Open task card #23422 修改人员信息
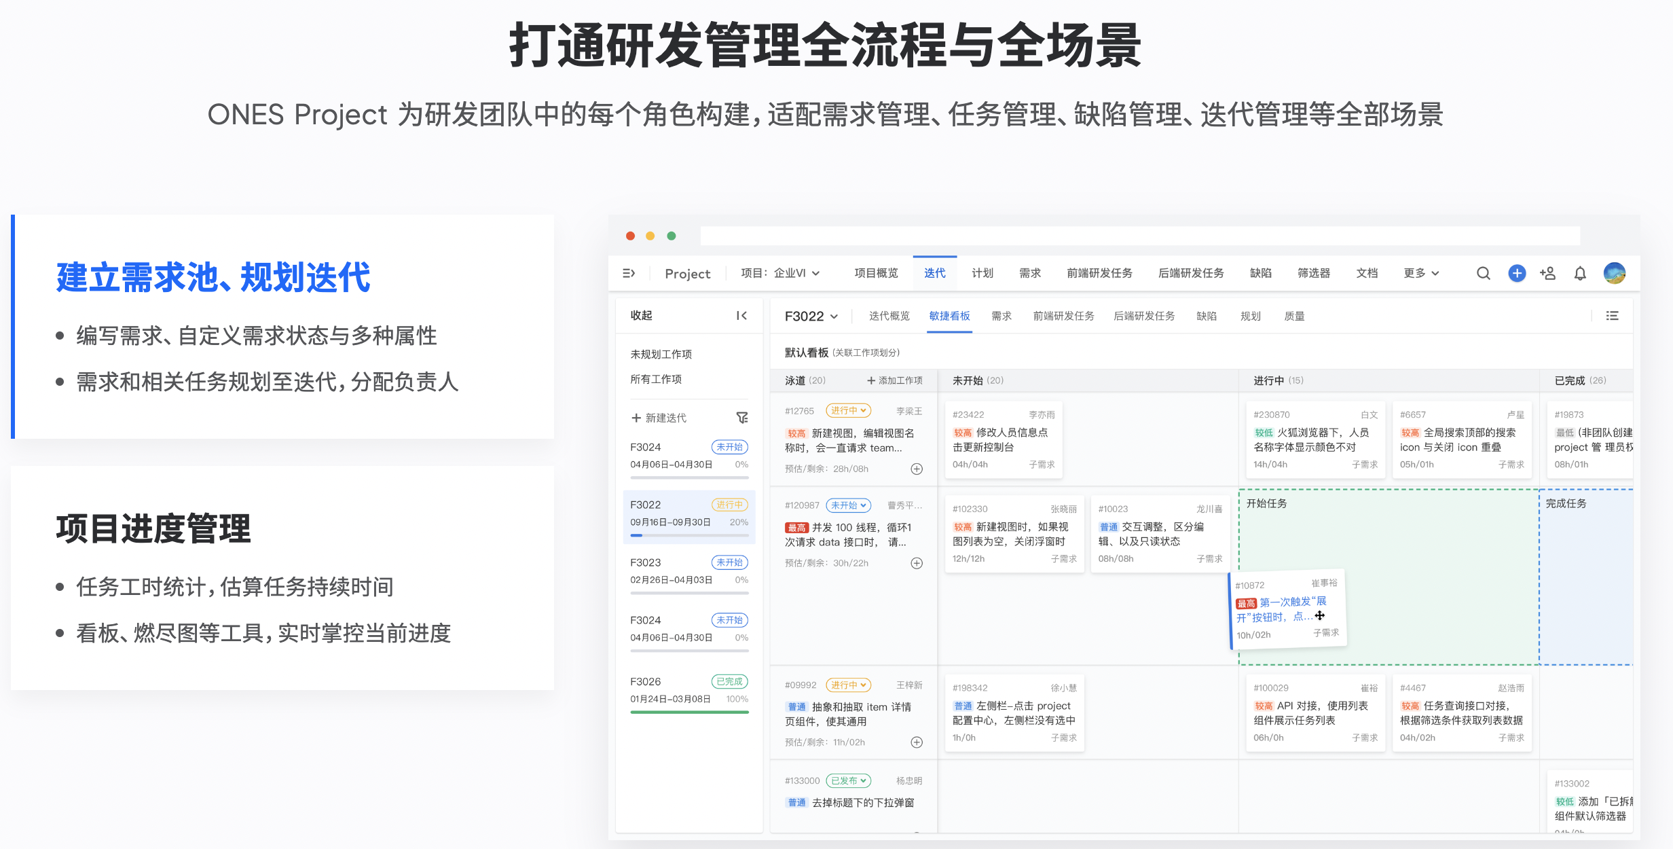This screenshot has width=1673, height=849. click(x=1003, y=439)
